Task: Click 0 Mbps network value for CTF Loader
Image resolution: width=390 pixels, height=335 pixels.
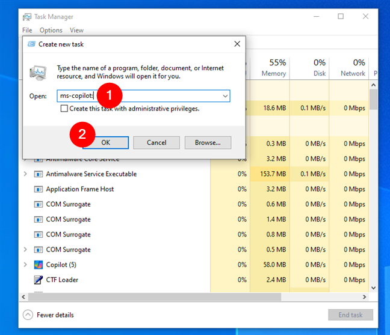Action: pyautogui.click(x=354, y=280)
